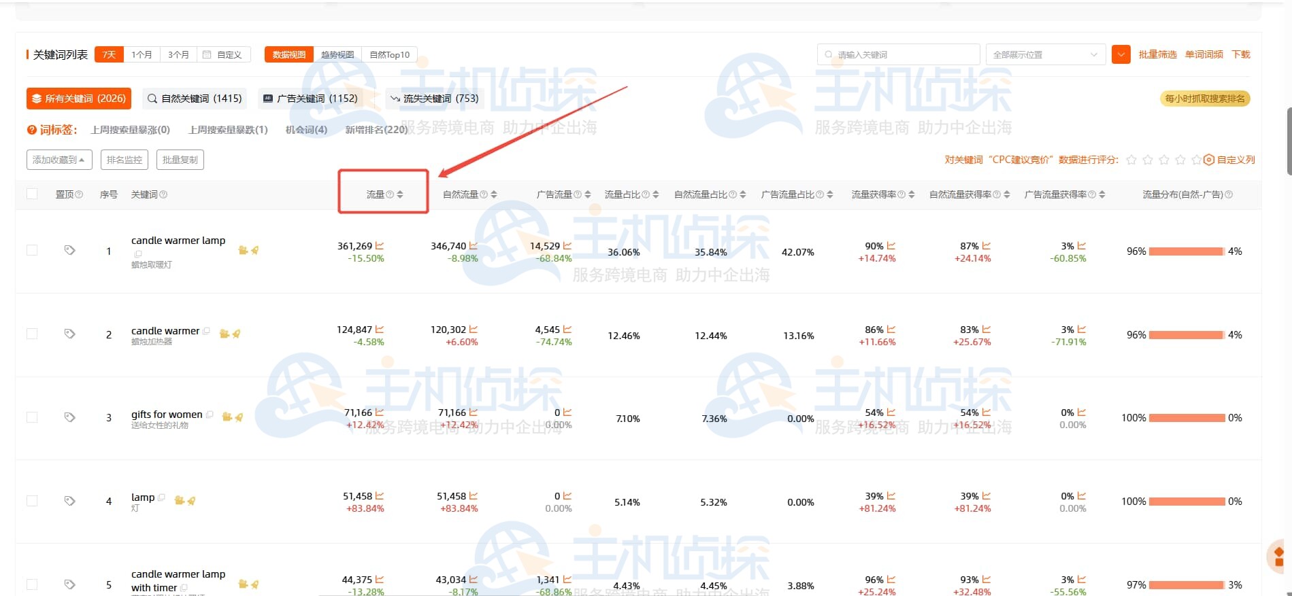Sort by 流量占比 column arrows
The image size is (1292, 596).
tap(656, 194)
